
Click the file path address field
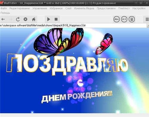(x=73, y=25)
